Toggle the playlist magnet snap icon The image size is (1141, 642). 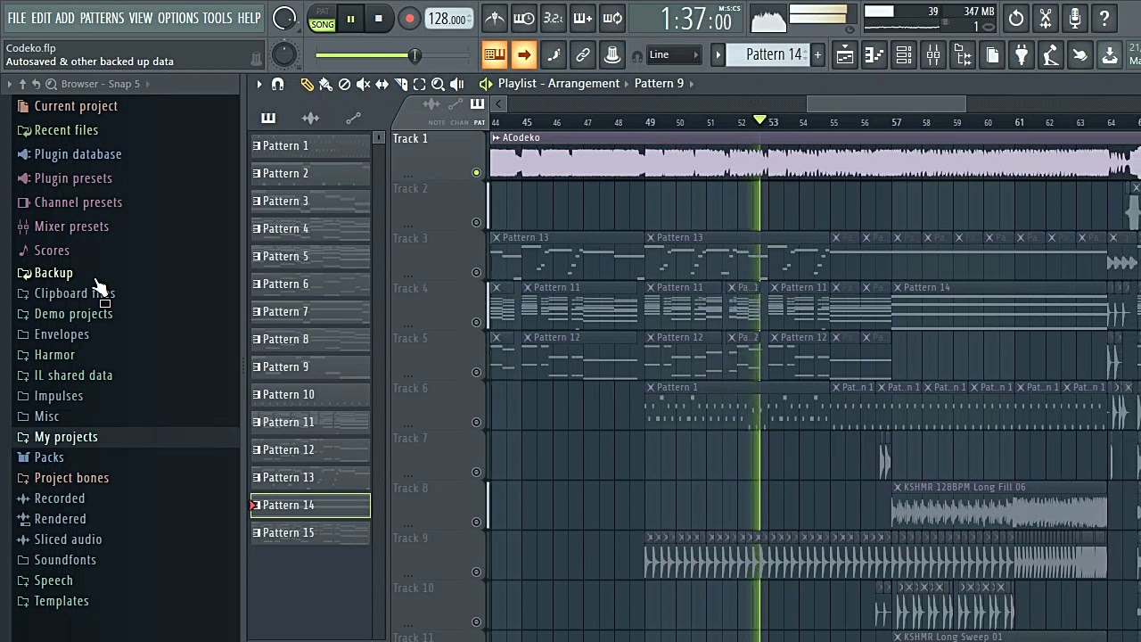click(x=277, y=84)
